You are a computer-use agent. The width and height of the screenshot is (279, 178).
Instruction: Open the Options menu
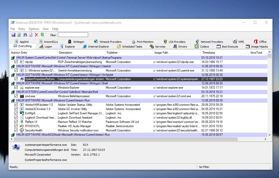coord(34,29)
